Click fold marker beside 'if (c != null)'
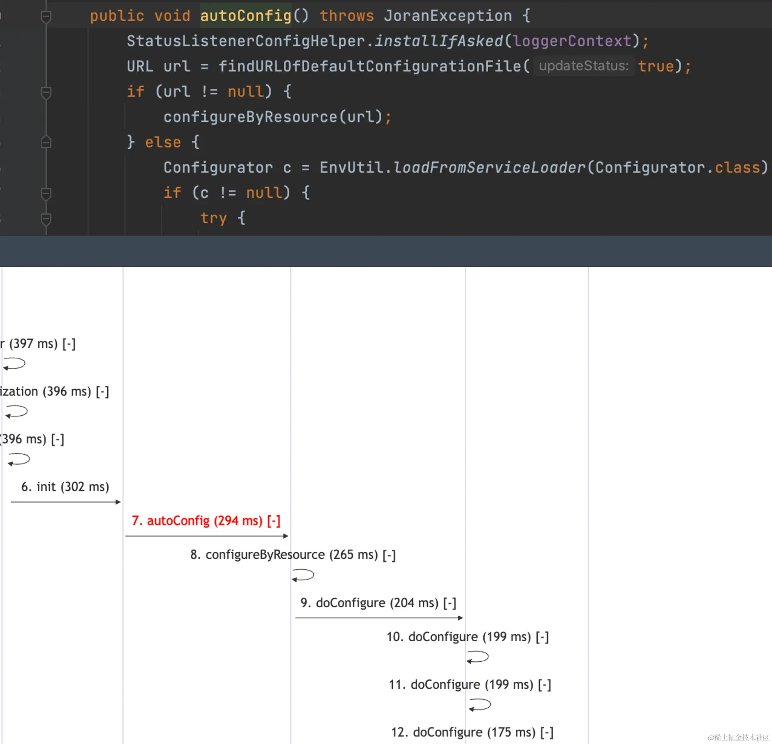Image resolution: width=772 pixels, height=744 pixels. (x=46, y=193)
